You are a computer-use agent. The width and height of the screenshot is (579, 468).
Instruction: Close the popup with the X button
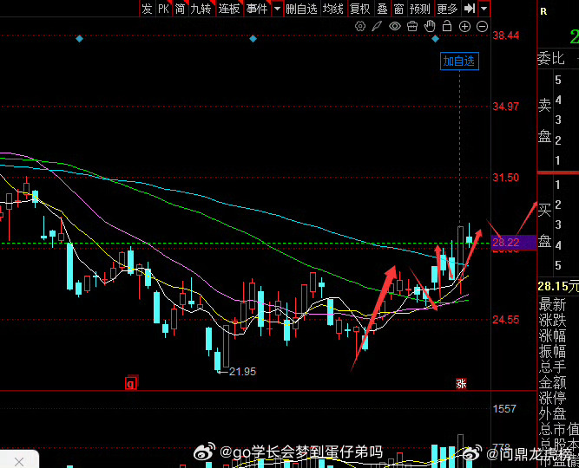pyautogui.click(x=19, y=461)
